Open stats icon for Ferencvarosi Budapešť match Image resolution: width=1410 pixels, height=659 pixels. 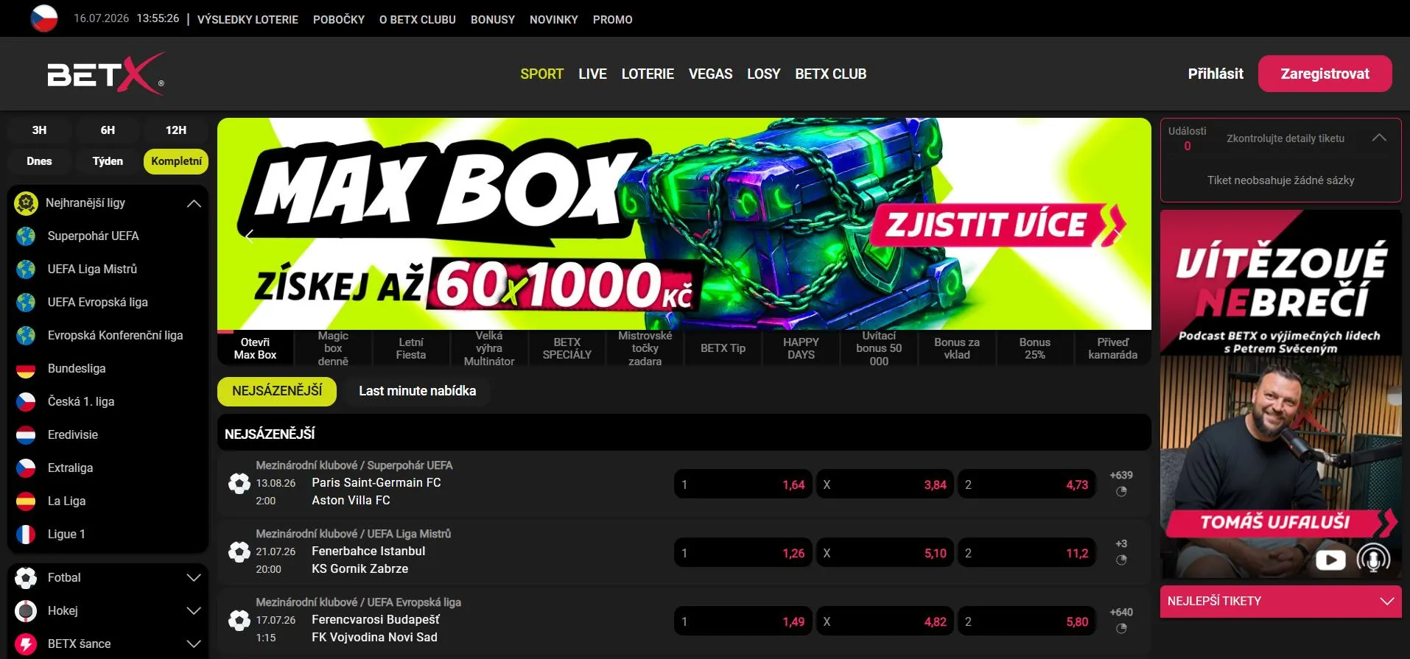(1121, 629)
